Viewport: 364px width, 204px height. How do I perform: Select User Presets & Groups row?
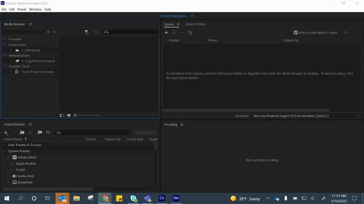click(79, 145)
